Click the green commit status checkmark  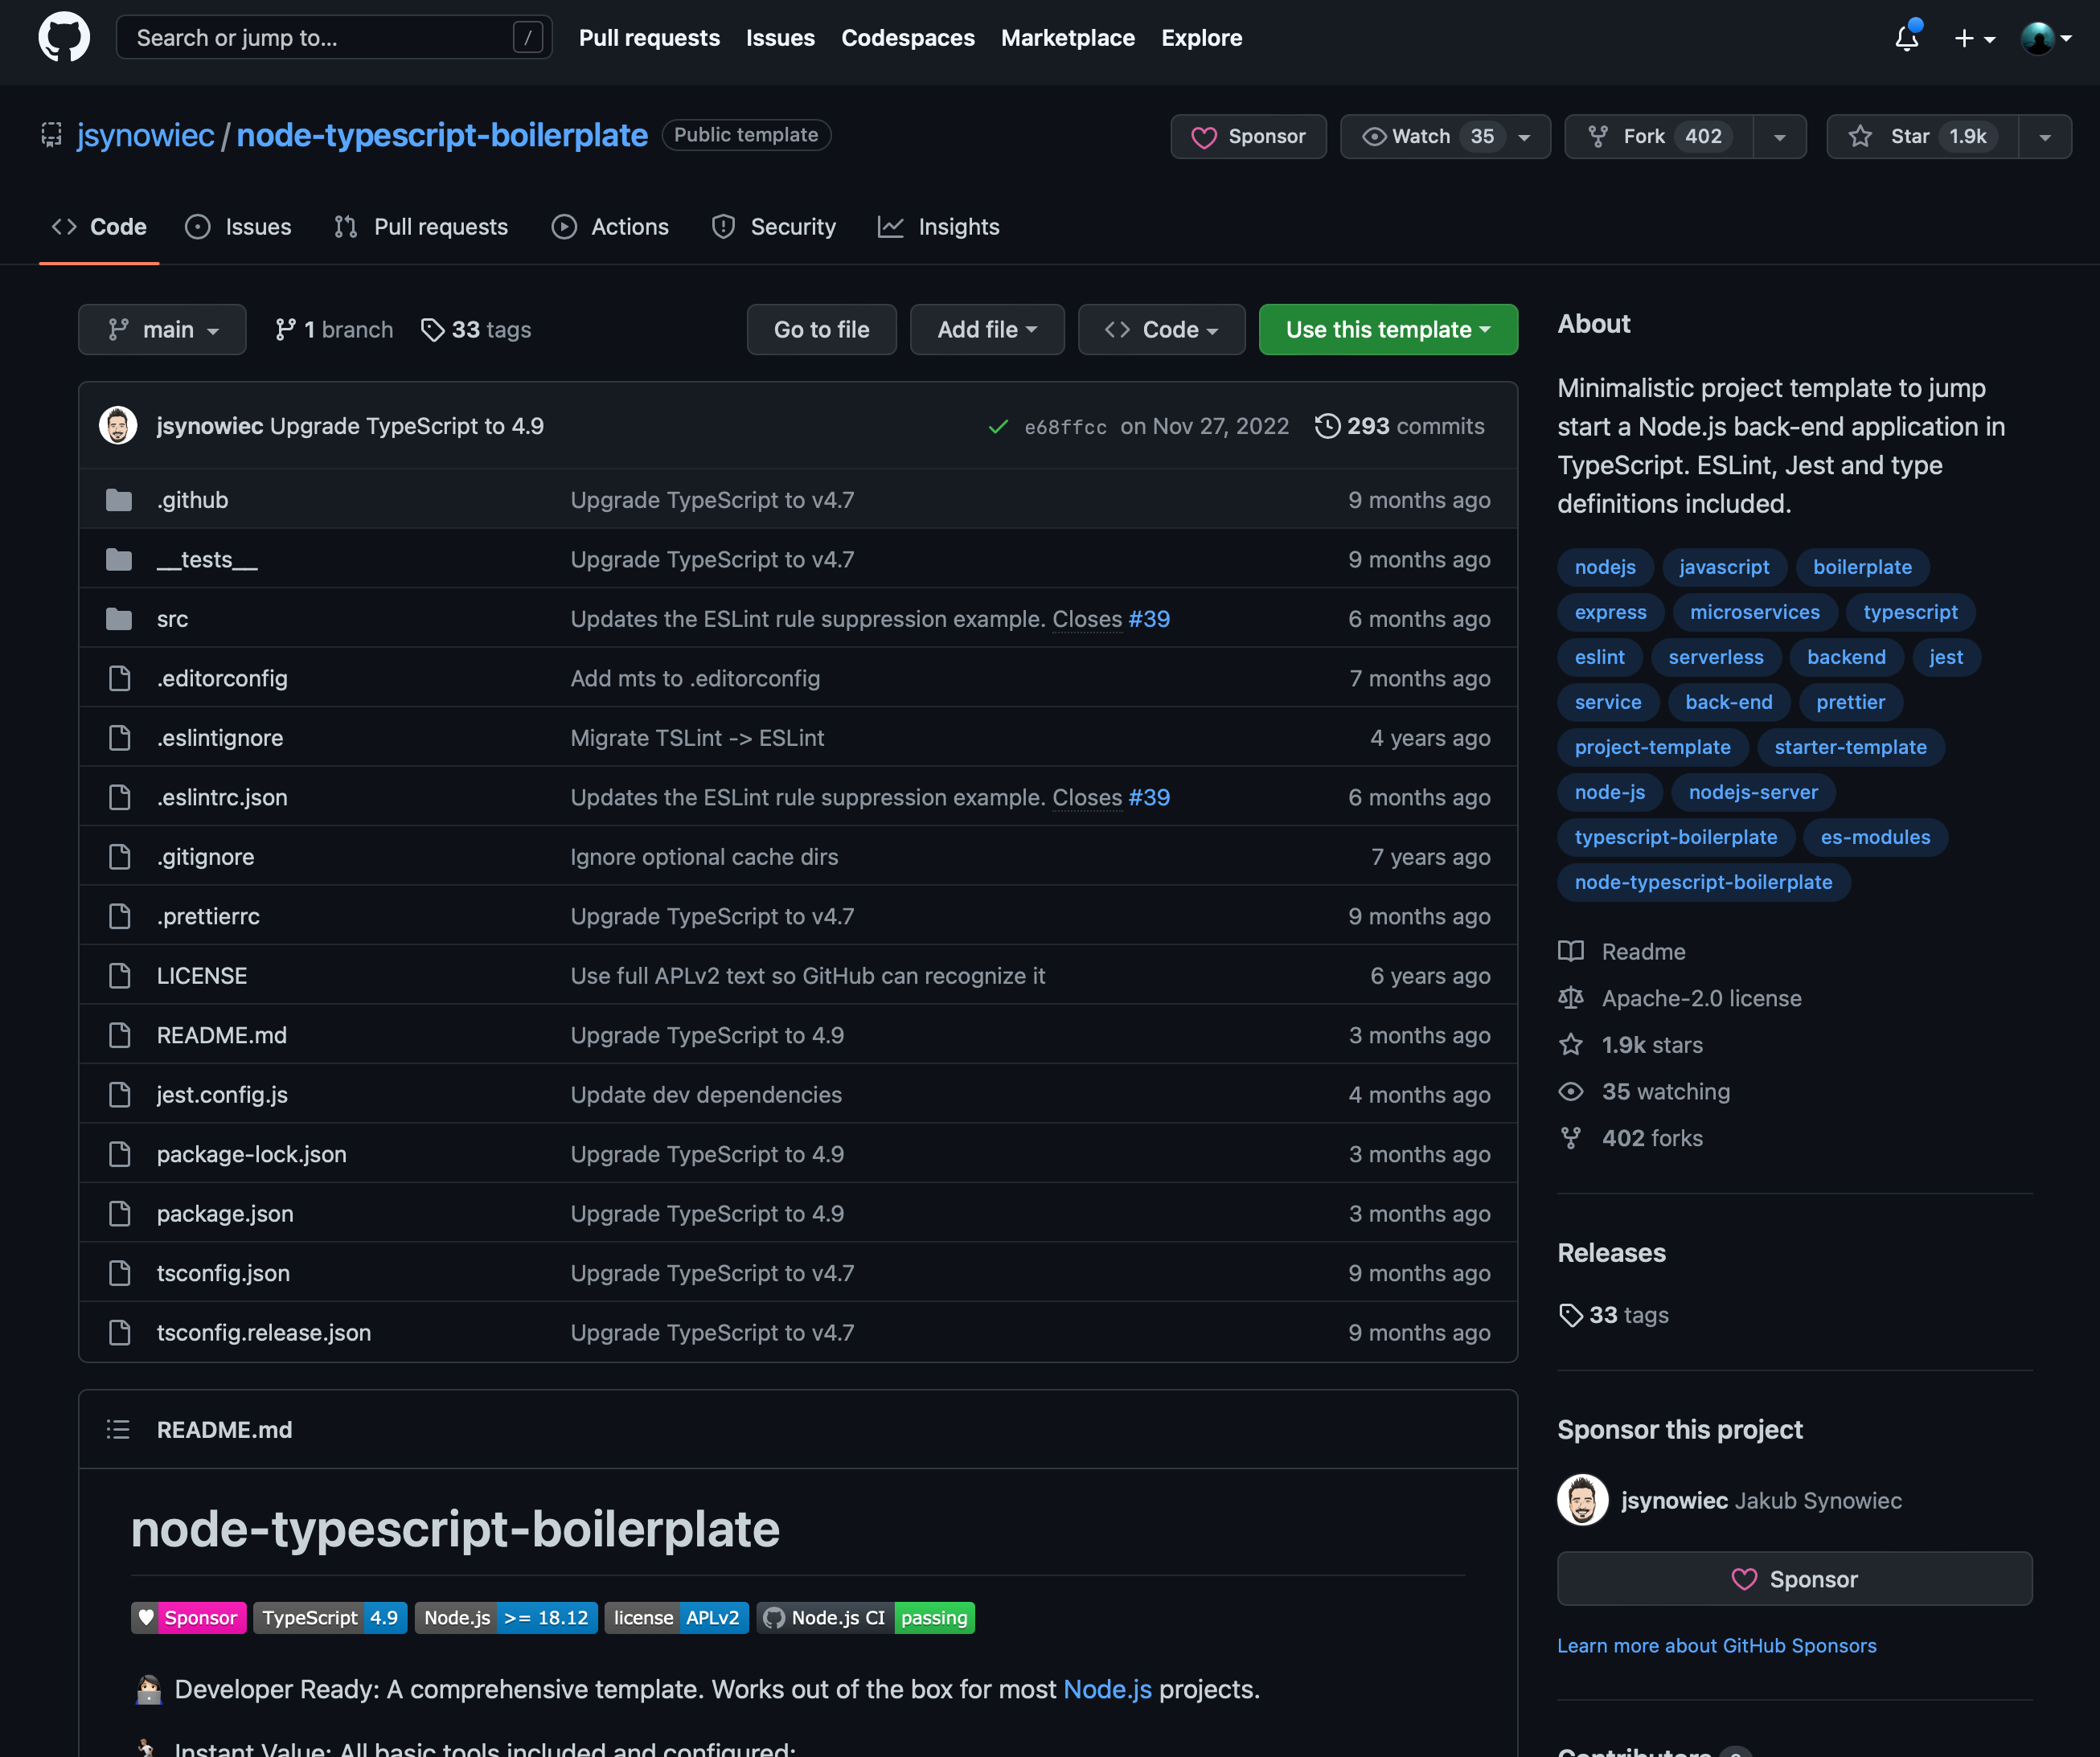[x=997, y=427]
